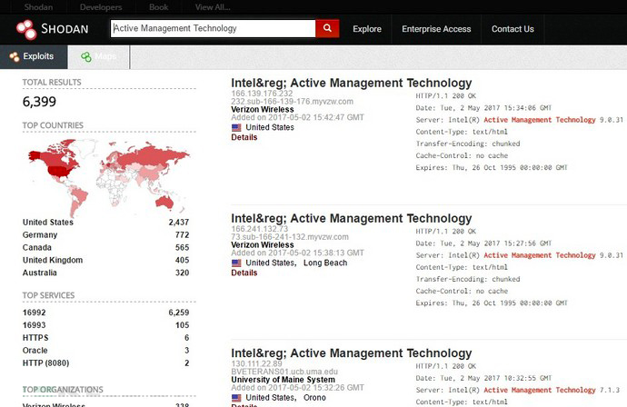
Task: Filter by service port 16993
Action: click(x=34, y=325)
